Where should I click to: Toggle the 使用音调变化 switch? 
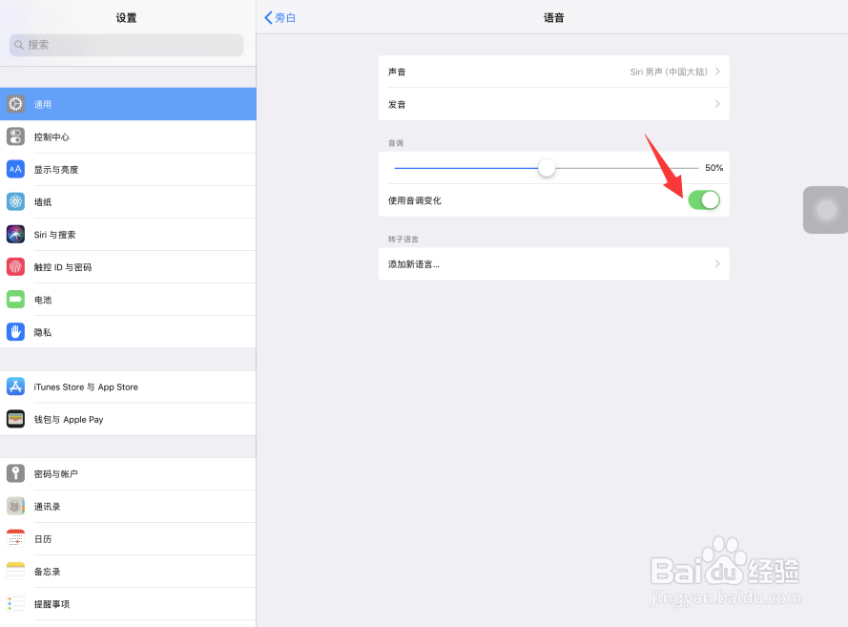pos(704,200)
